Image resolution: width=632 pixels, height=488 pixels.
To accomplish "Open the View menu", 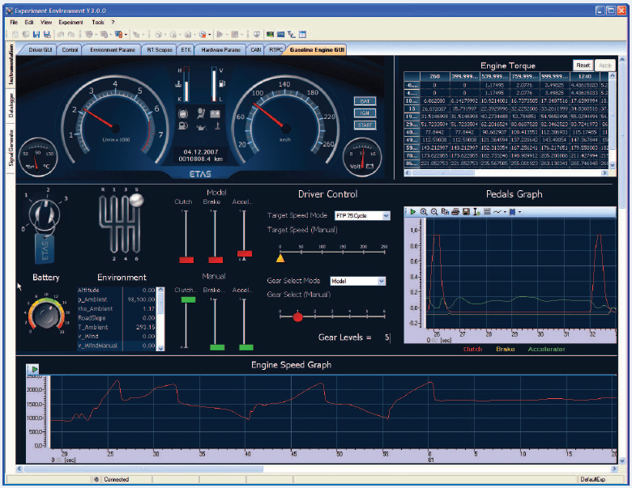I will point(46,22).
